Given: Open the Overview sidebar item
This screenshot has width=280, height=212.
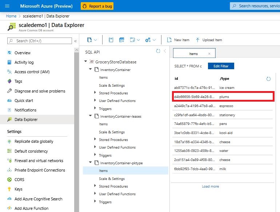Looking at the screenshot, I should (23, 53).
